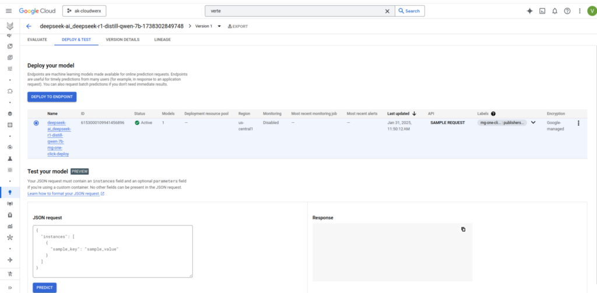The image size is (597, 293).
Task: Click the Deploy to Endpoint button
Action: [x=51, y=97]
